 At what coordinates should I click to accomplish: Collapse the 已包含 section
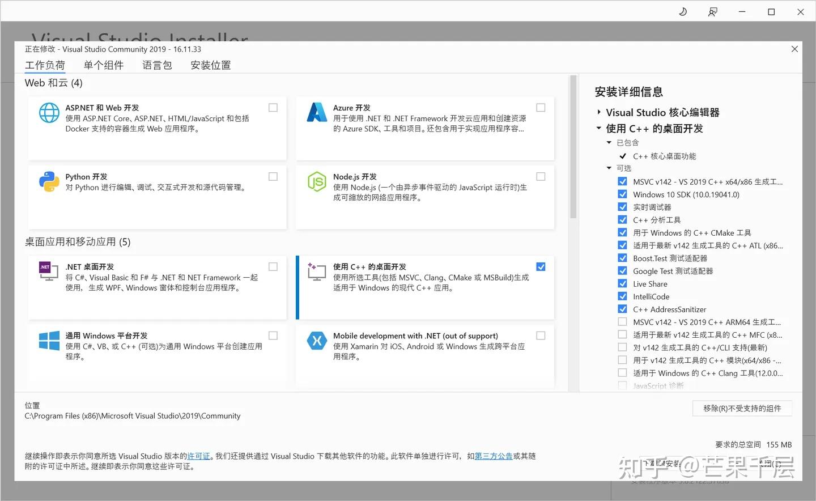(609, 142)
